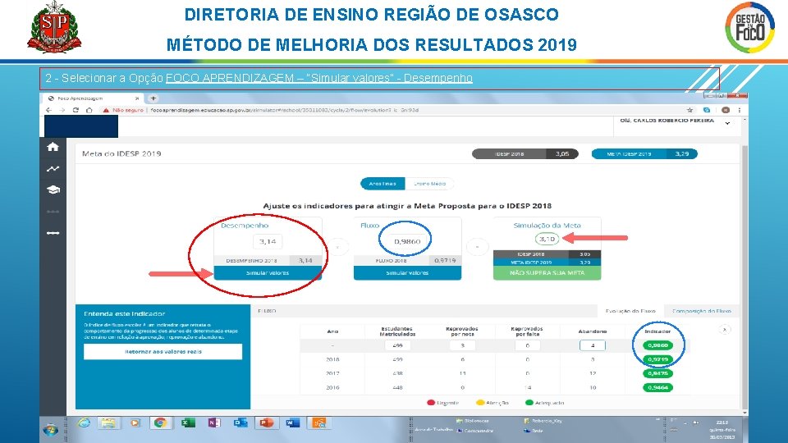
Task: Click the red not-secure warning icon
Action: (x=106, y=110)
